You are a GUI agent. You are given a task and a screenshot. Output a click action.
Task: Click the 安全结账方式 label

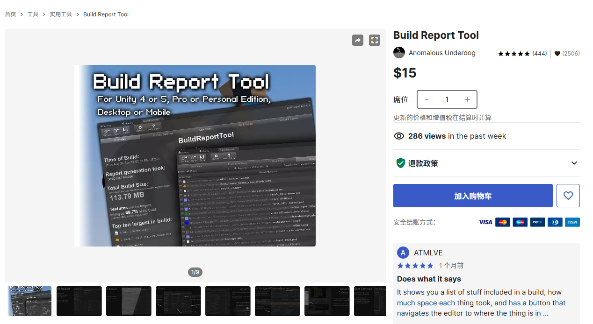pyautogui.click(x=414, y=222)
